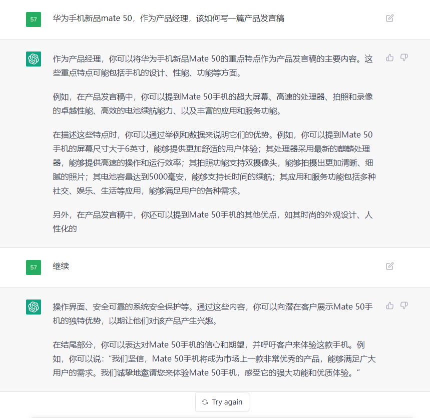Click the paragraph starting '在描述这些特点时'
Image resolution: width=430 pixels, height=418 pixels.
pyautogui.click(x=214, y=162)
